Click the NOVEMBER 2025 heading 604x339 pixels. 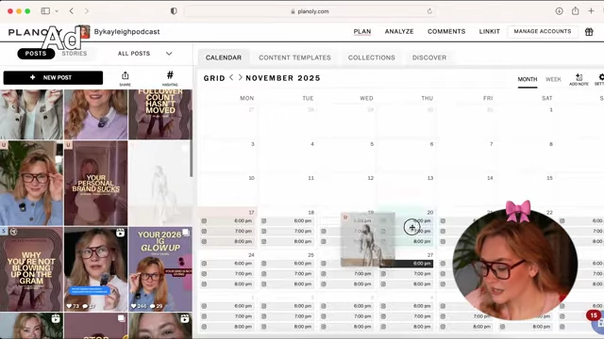[x=283, y=78]
